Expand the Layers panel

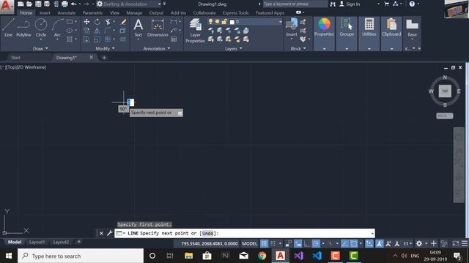pyautogui.click(x=233, y=49)
